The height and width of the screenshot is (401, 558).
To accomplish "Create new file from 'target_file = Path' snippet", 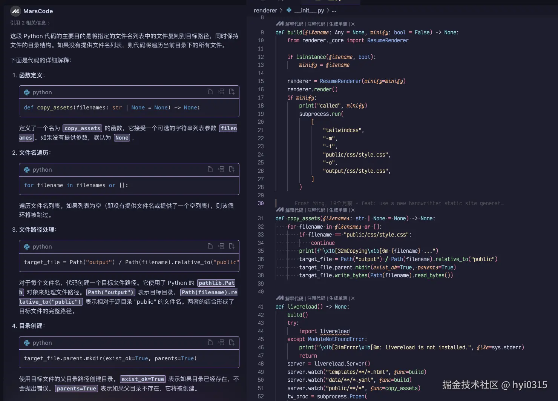I will coord(232,246).
